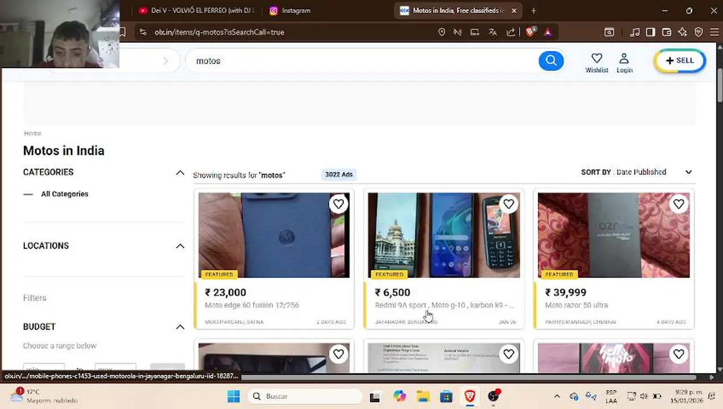Collapse the BUDGET section chevron

(x=180, y=327)
